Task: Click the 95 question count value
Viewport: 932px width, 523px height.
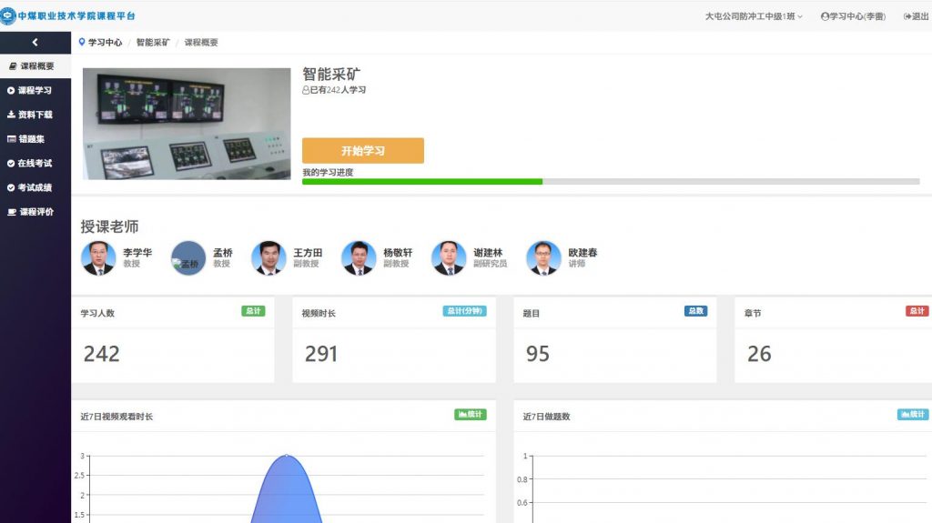Action: click(537, 354)
